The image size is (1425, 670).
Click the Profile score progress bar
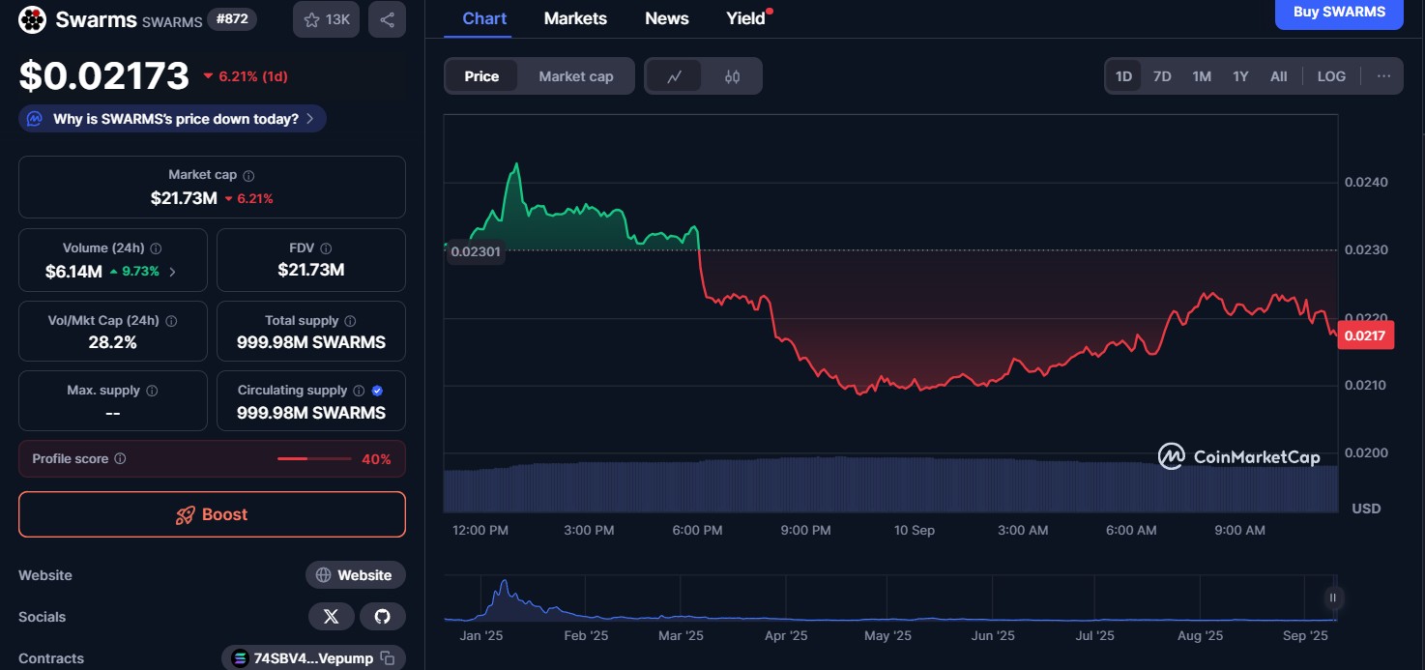314,459
